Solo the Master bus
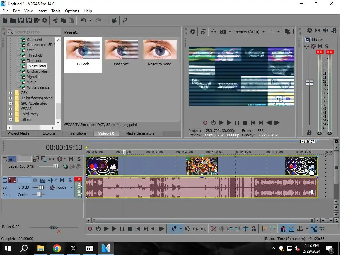 (327, 46)
